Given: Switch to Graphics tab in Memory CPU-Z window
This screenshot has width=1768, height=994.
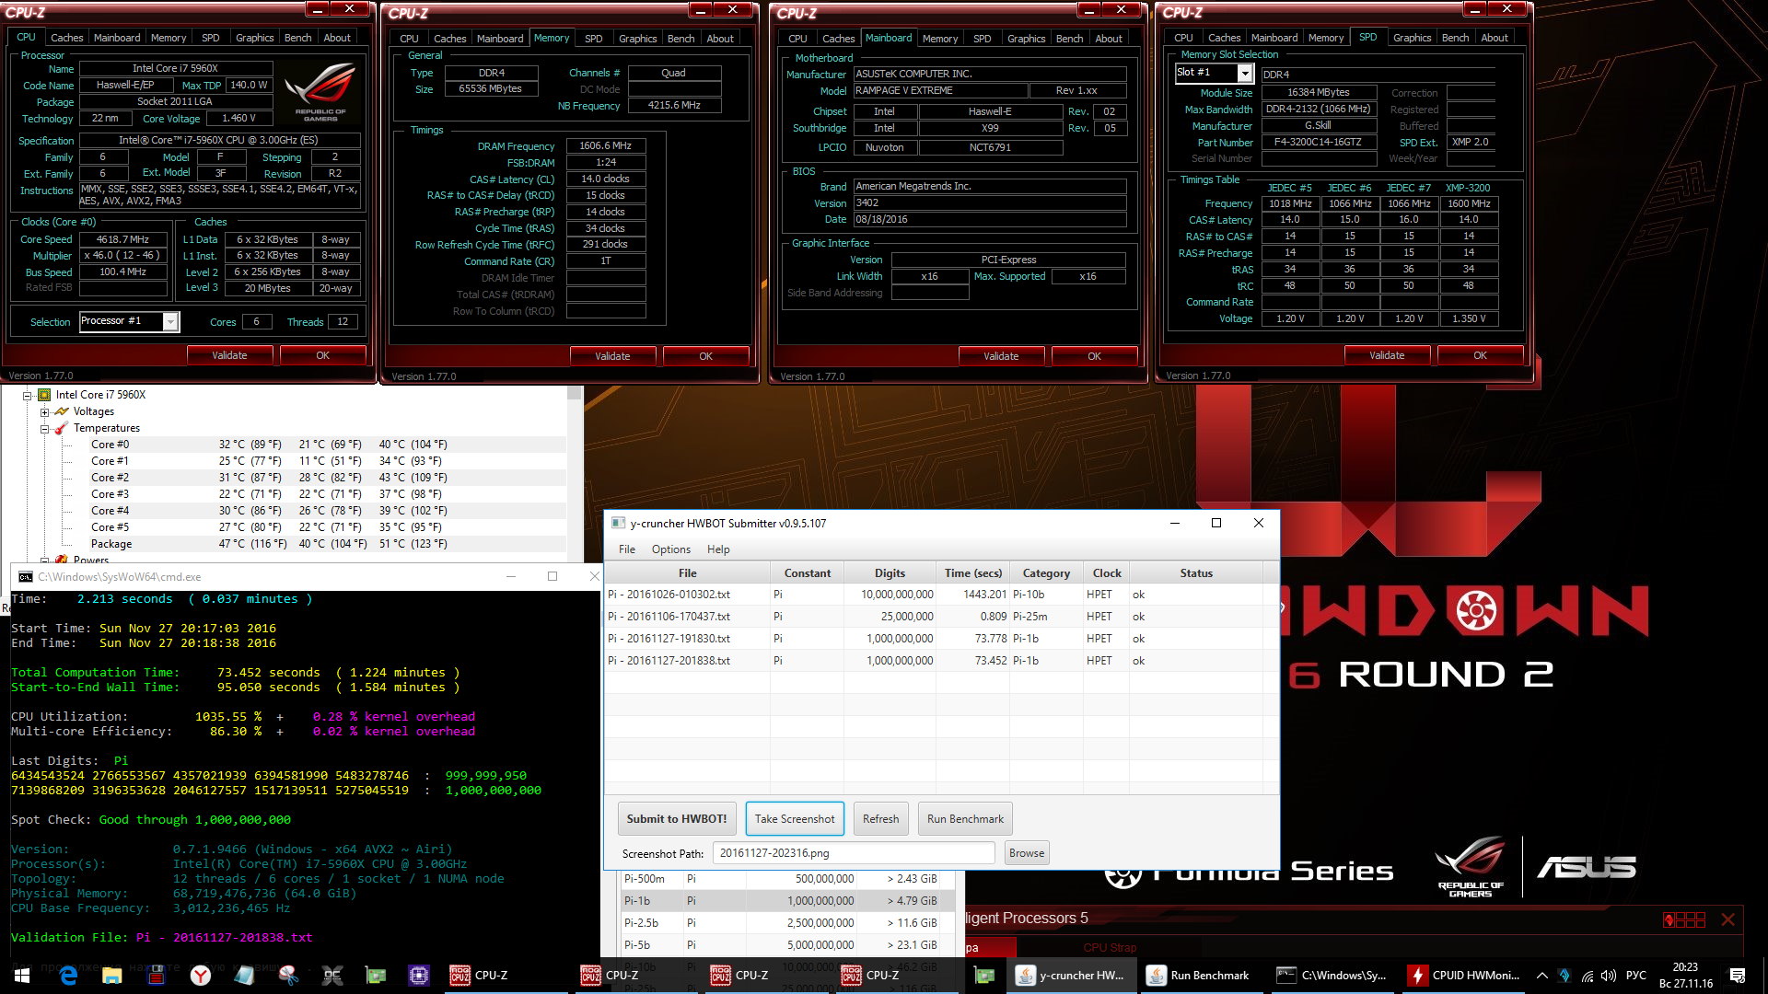Looking at the screenshot, I should (637, 39).
